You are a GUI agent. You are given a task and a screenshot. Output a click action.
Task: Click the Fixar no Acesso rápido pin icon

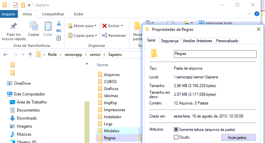[x=13, y=26]
